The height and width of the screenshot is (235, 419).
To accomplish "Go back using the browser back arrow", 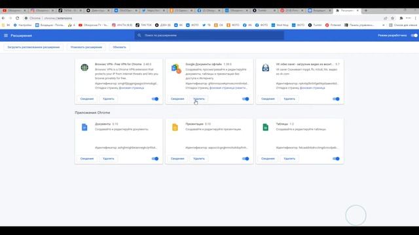I will pyautogui.click(x=3, y=18).
